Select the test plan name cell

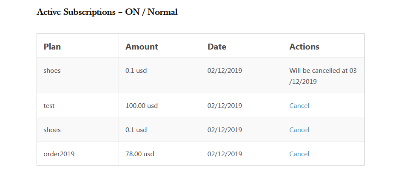click(x=49, y=105)
